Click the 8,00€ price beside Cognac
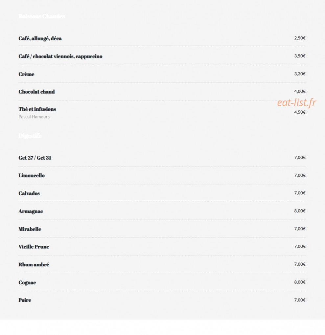The height and width of the screenshot is (335, 325). (x=300, y=282)
